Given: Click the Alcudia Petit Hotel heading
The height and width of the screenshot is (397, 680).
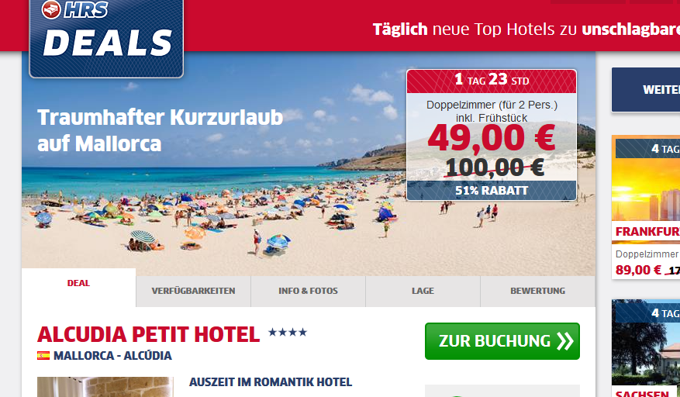Looking at the screenshot, I should (x=148, y=334).
